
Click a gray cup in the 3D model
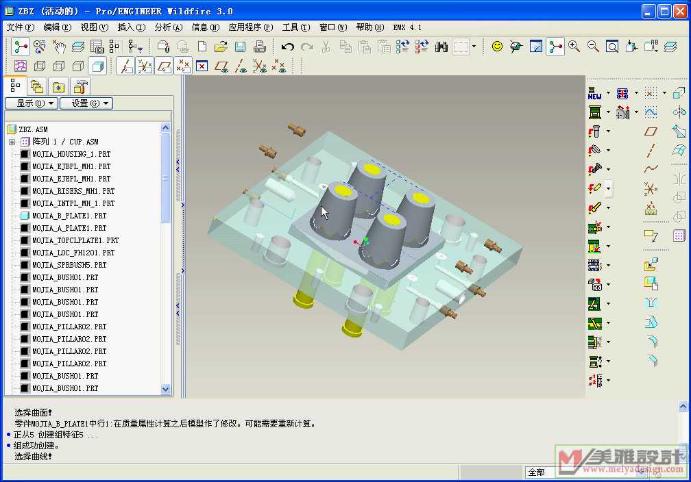(x=335, y=212)
